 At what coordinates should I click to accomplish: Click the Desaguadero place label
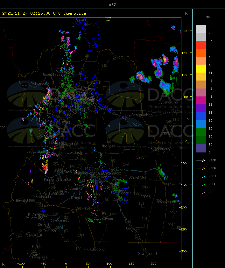[x=142, y=115]
